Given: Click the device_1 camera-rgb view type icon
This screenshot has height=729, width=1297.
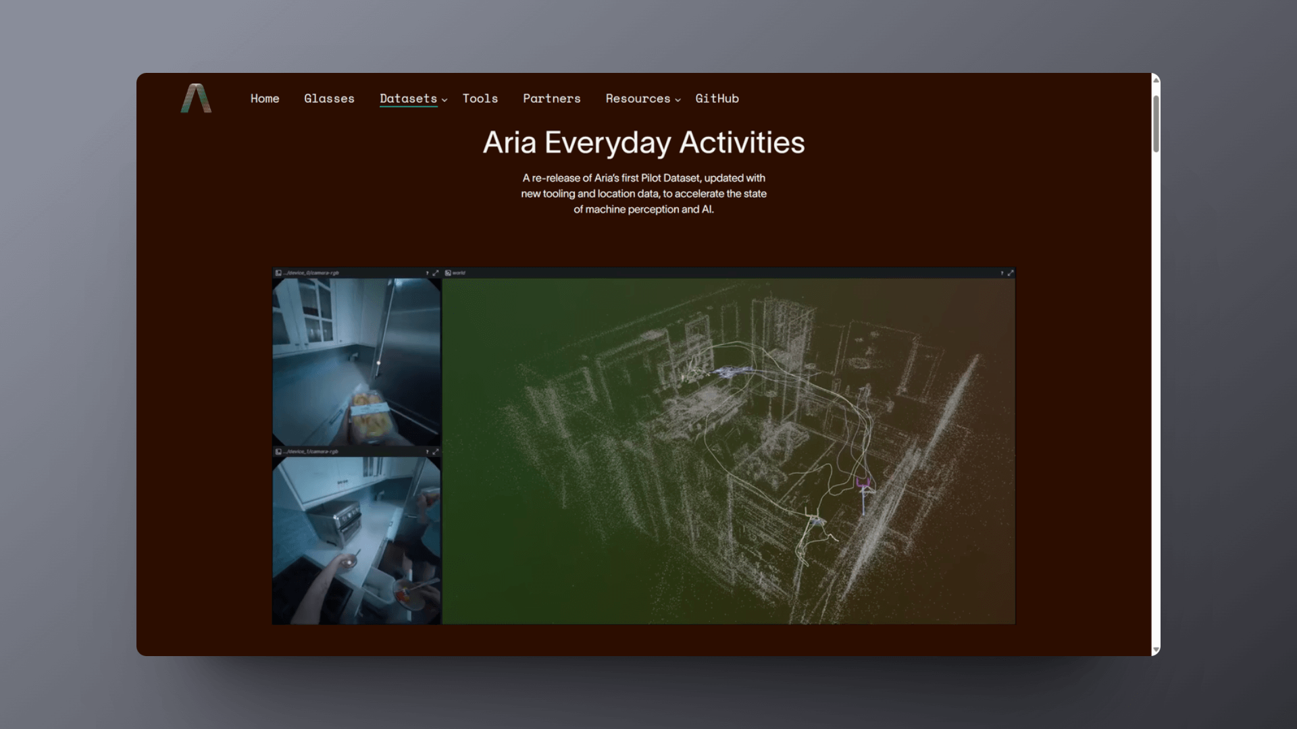Looking at the screenshot, I should pos(278,452).
